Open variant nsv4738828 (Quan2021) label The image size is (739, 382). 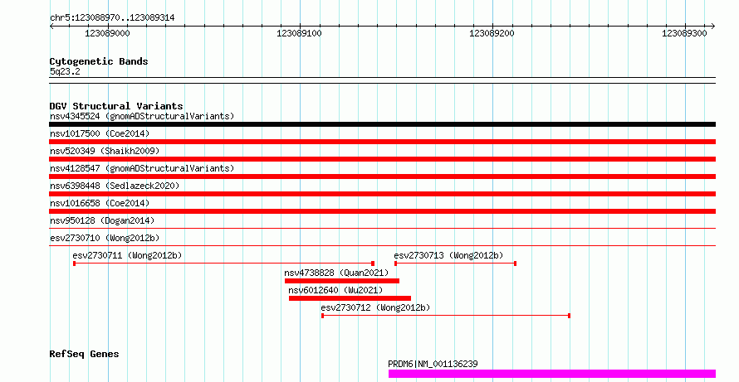click(336, 273)
